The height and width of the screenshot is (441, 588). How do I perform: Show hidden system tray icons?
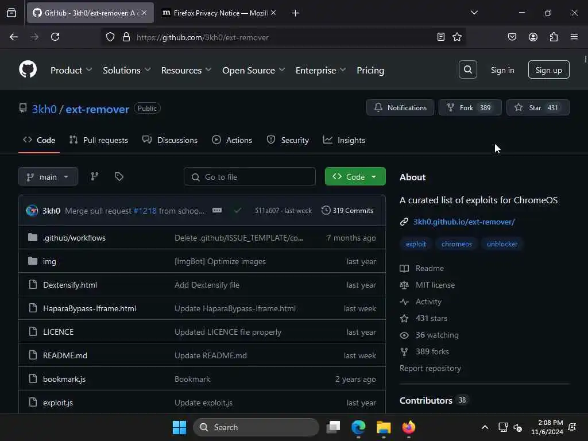(485, 427)
